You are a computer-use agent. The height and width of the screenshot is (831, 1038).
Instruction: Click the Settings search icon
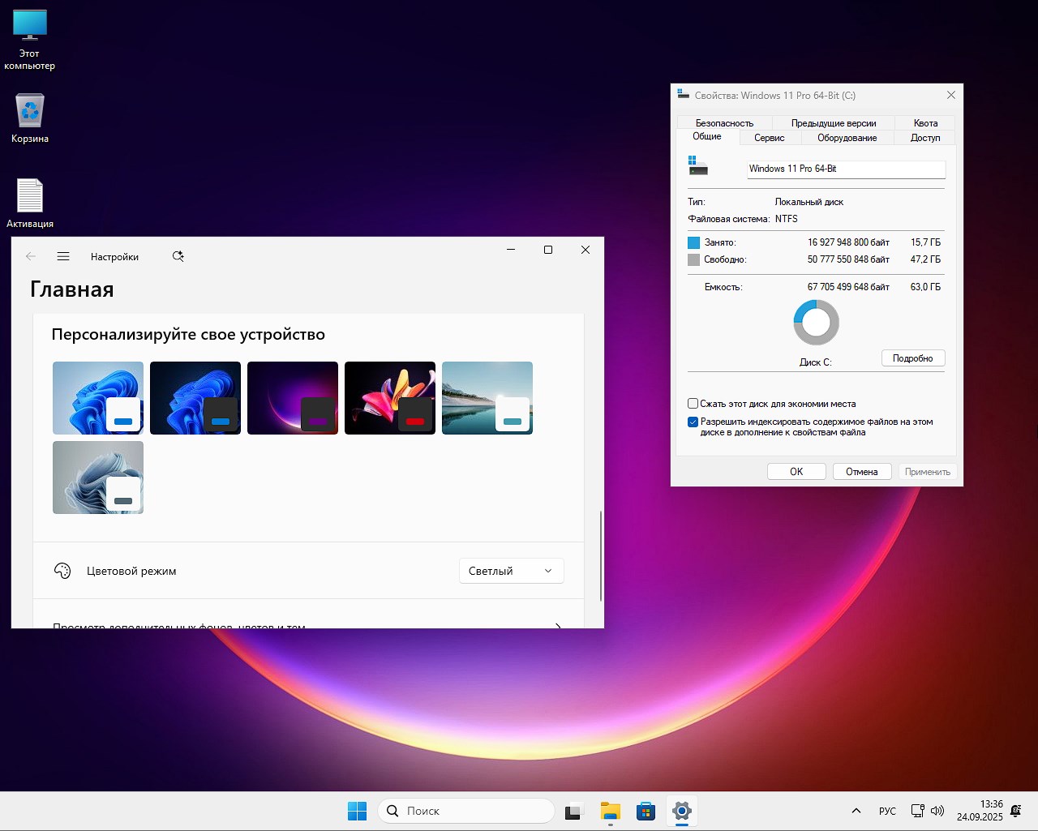178,256
